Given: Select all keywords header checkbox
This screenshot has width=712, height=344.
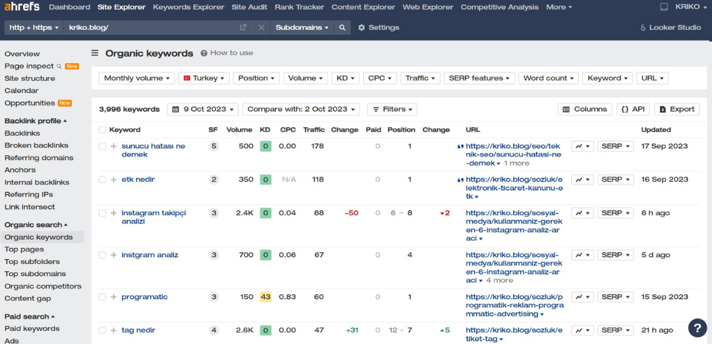Looking at the screenshot, I should [102, 130].
